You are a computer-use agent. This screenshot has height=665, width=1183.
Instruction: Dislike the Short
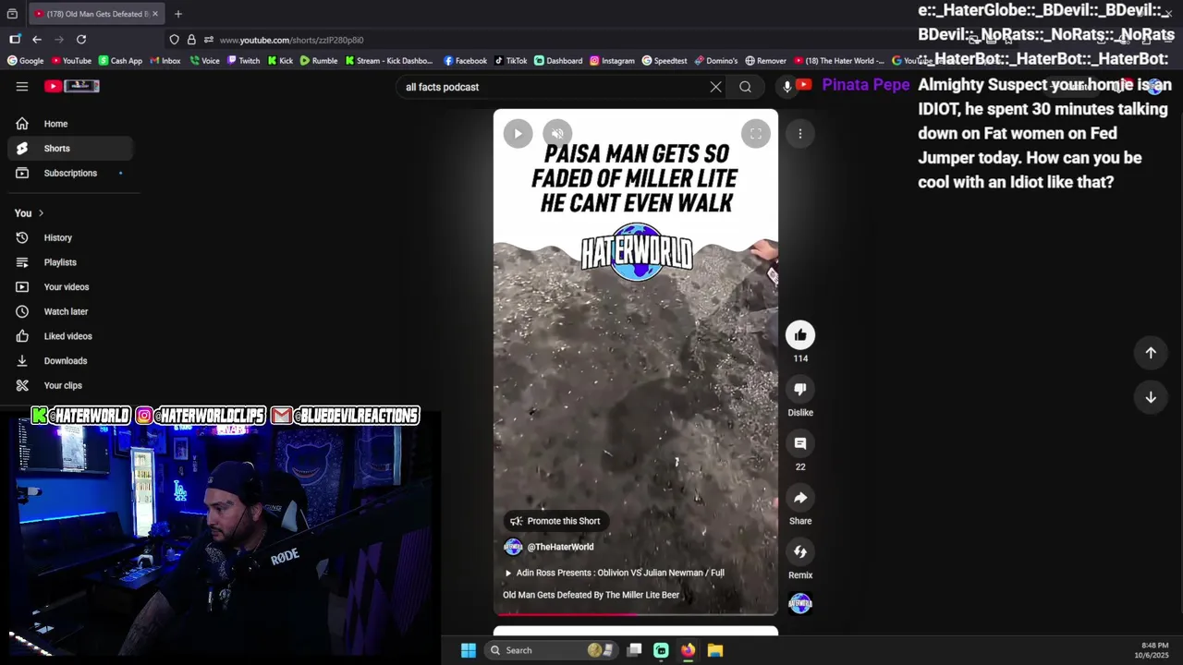[800, 389]
